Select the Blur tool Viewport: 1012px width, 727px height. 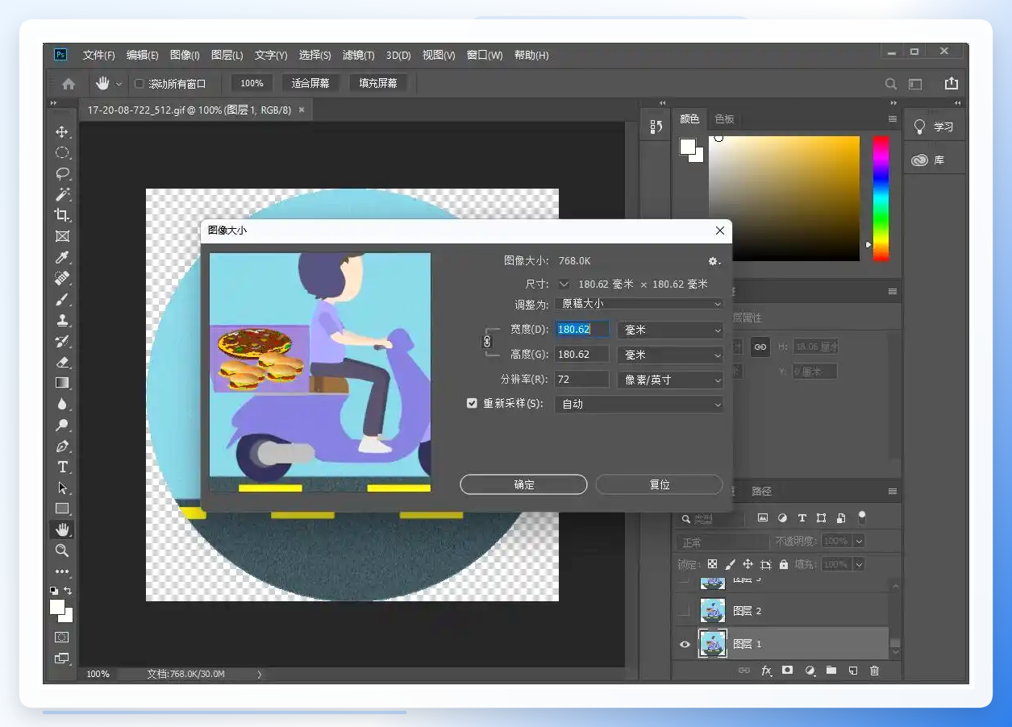[x=62, y=404]
